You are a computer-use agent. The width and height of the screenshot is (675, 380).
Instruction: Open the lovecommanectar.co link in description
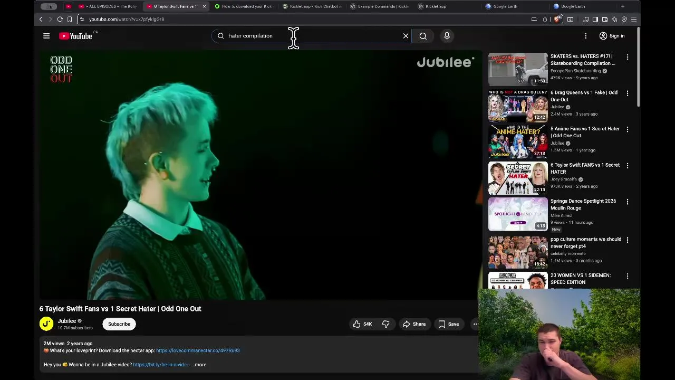198,350
